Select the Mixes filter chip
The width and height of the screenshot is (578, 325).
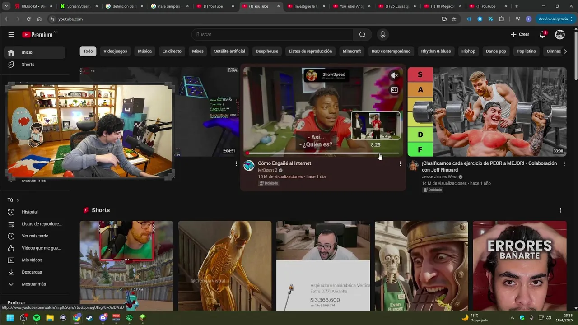[x=198, y=51]
